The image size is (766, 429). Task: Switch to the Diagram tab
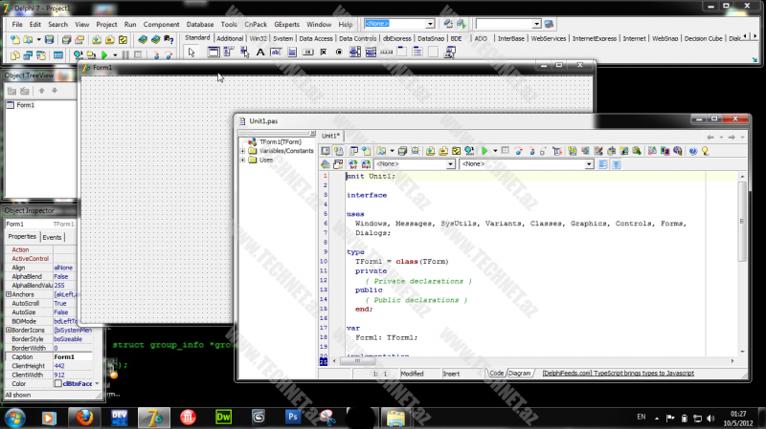pos(520,374)
